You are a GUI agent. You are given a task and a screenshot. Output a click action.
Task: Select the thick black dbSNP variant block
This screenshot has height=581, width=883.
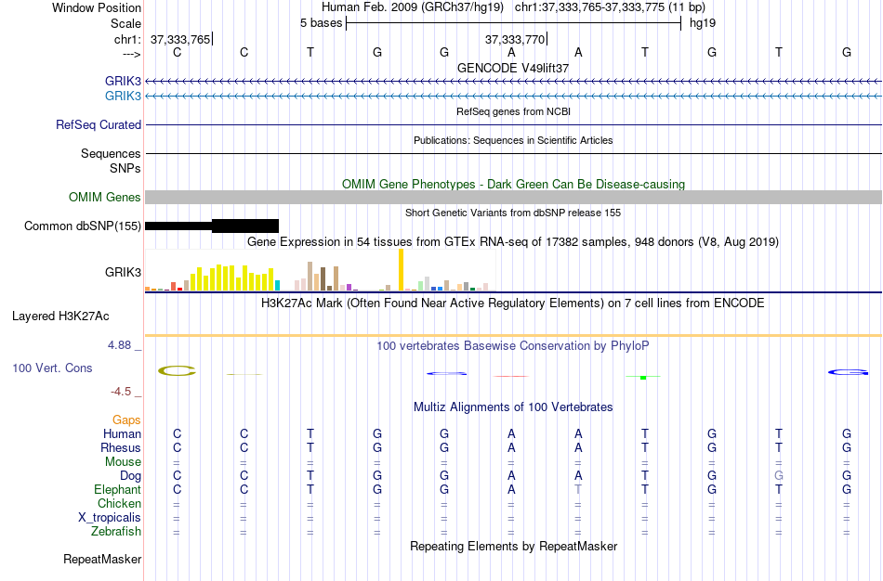(x=245, y=226)
